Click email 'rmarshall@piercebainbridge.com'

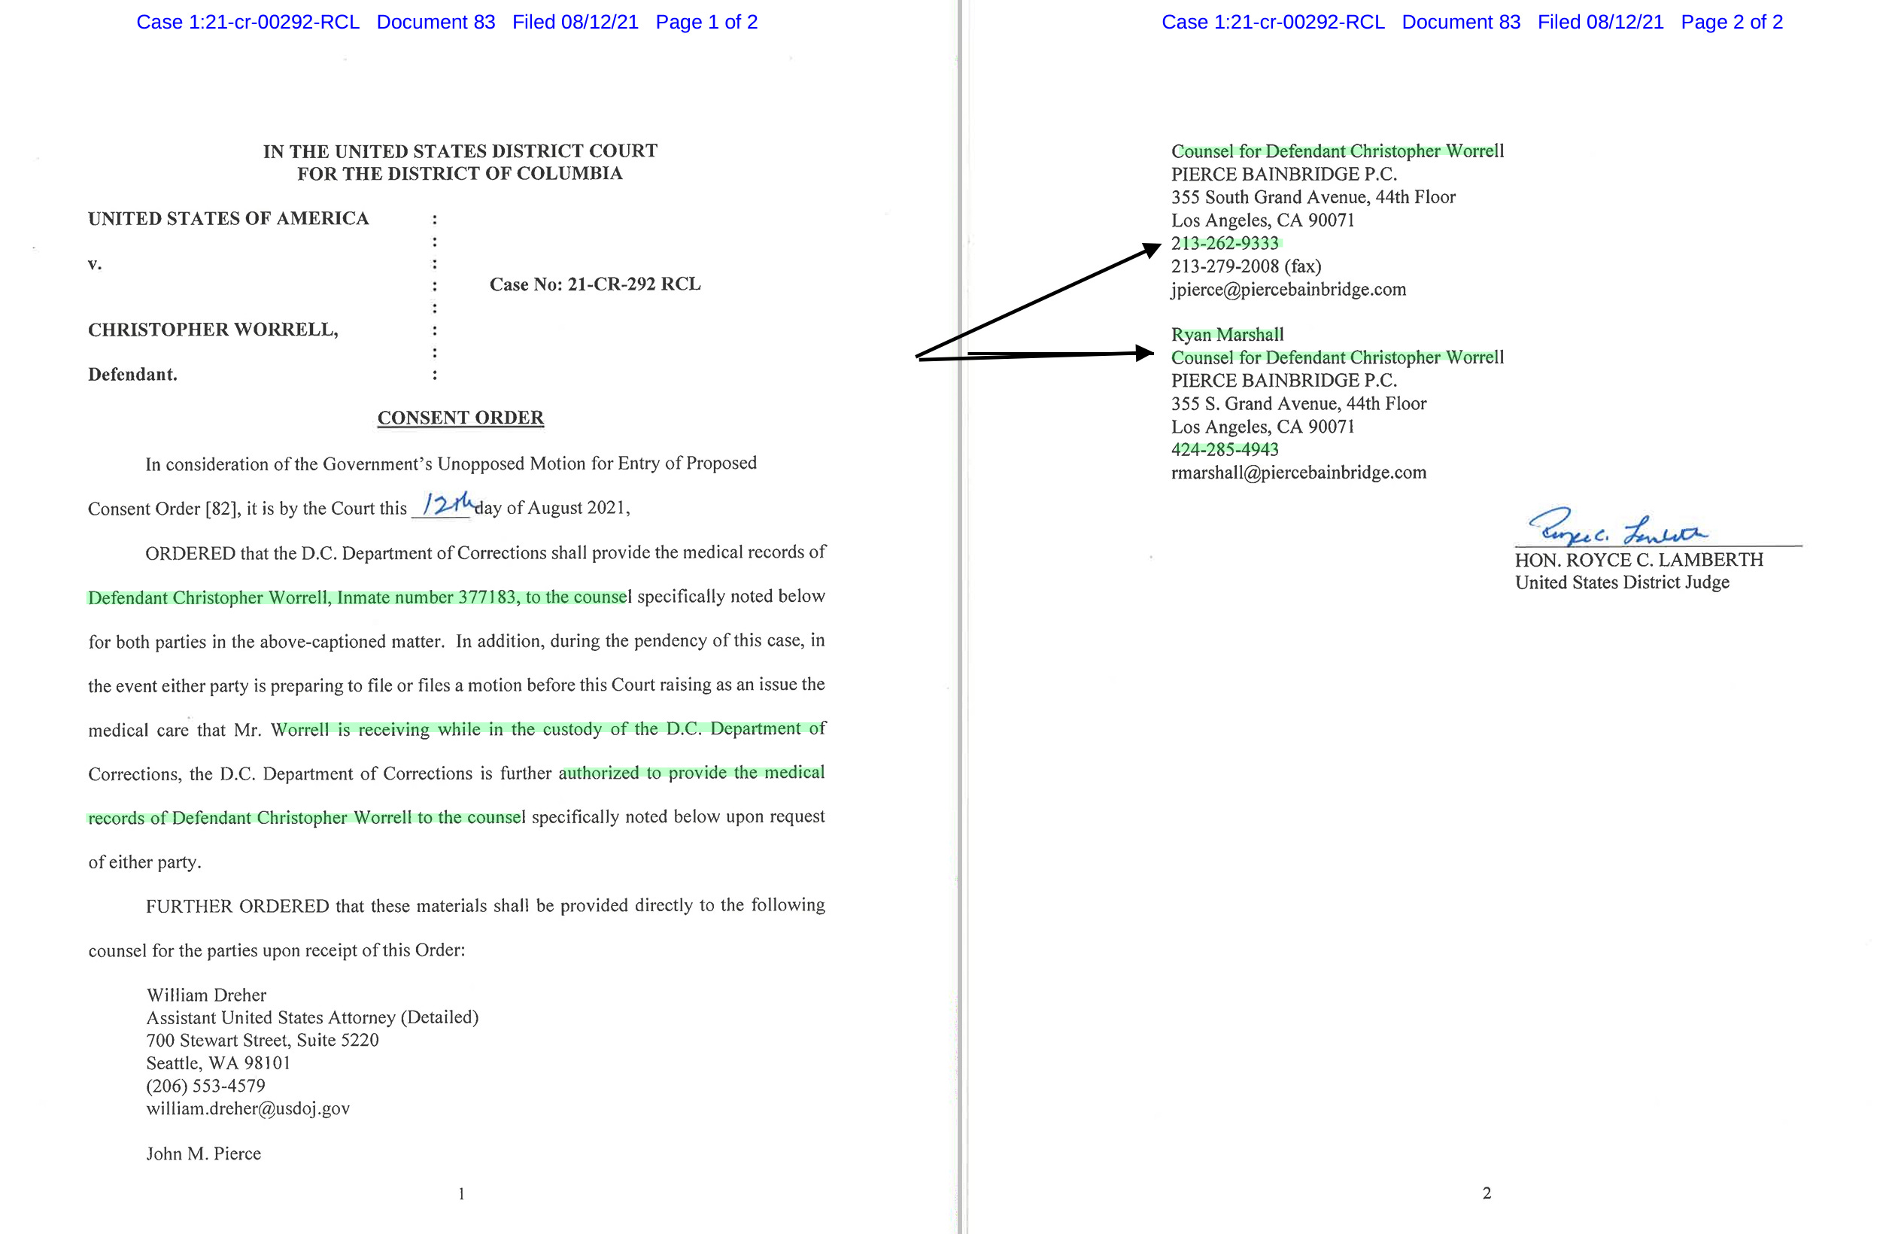tap(1299, 473)
